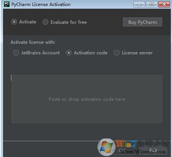Click the Windows logo watermark orb
Image resolution: width=172 pixels, height=157 pixels.
[106, 147]
